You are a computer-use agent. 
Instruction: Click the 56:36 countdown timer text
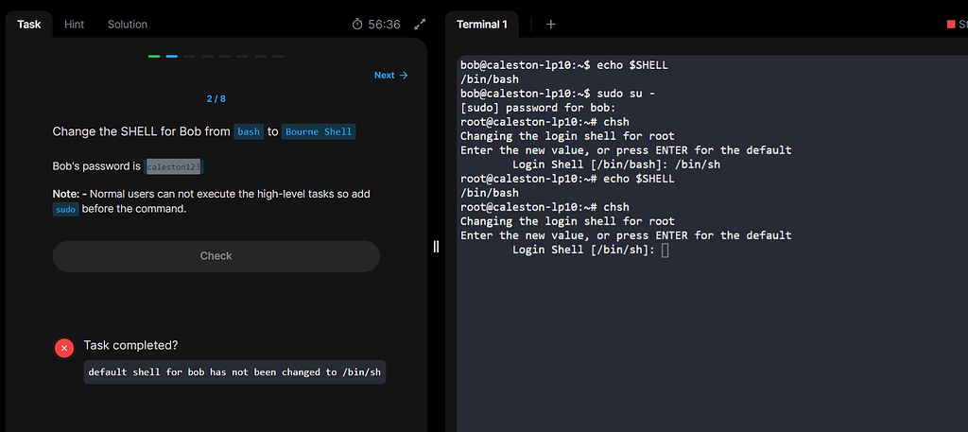[x=385, y=24]
